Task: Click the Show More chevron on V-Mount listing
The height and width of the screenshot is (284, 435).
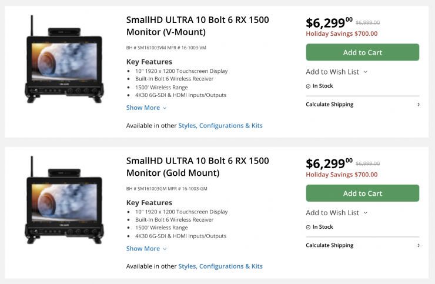Action: [165, 108]
